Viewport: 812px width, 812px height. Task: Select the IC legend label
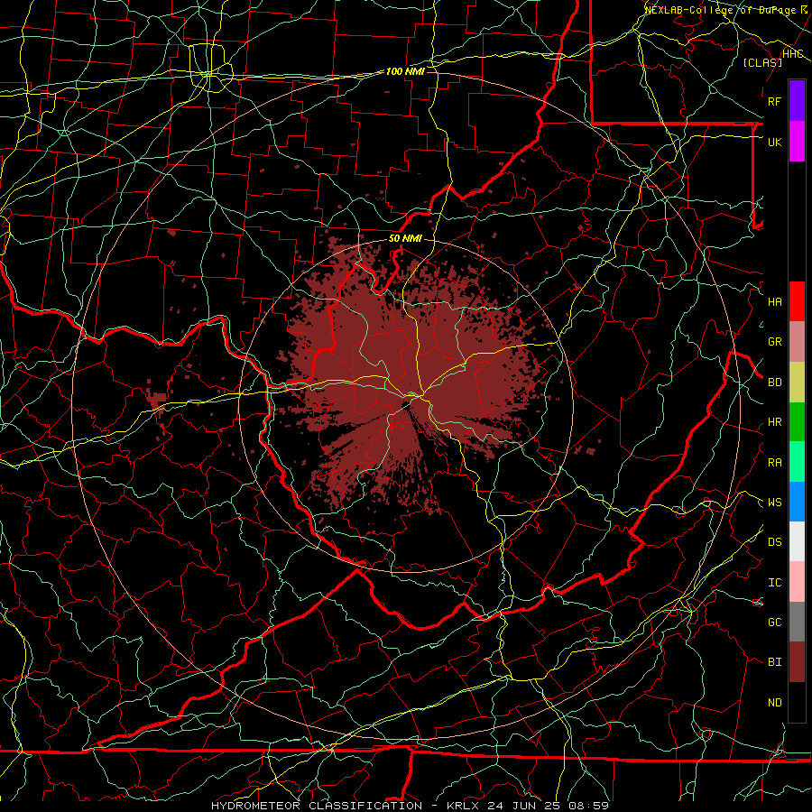(775, 583)
